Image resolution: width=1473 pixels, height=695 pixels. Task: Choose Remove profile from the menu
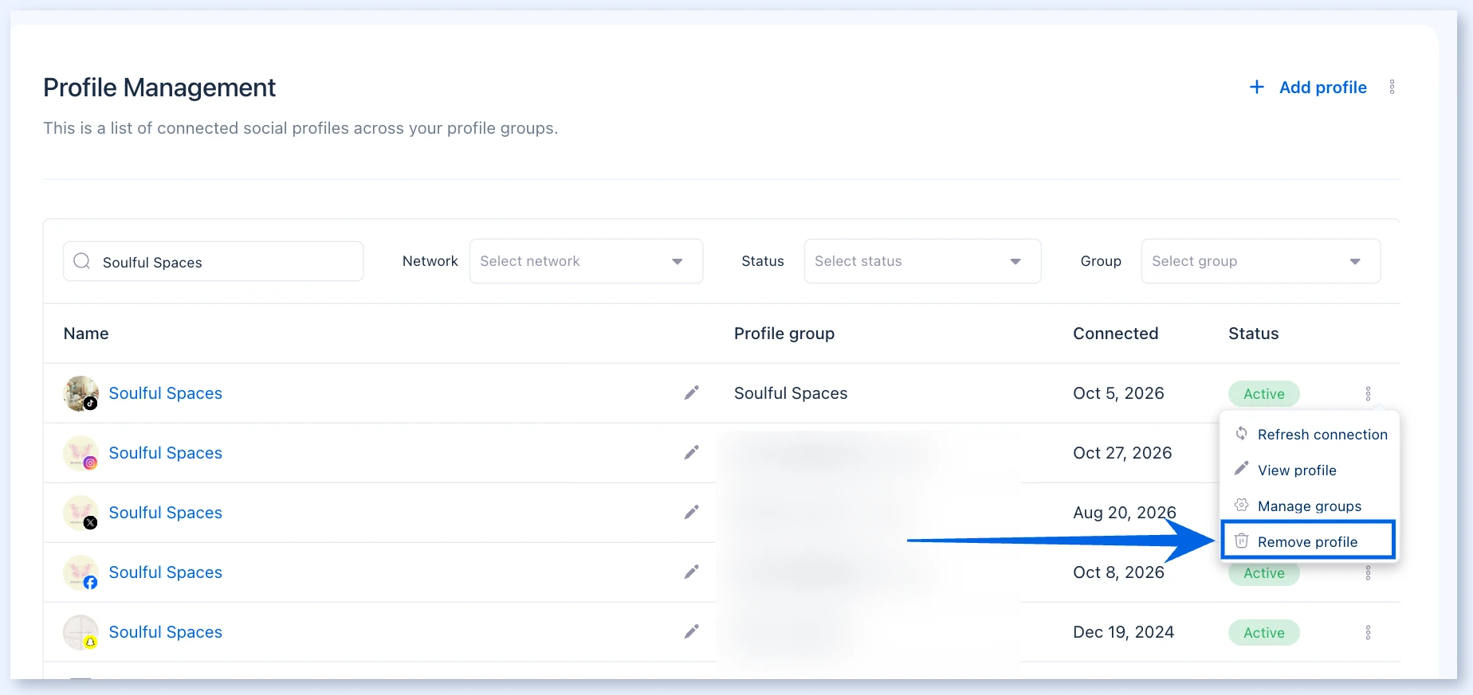(1308, 541)
